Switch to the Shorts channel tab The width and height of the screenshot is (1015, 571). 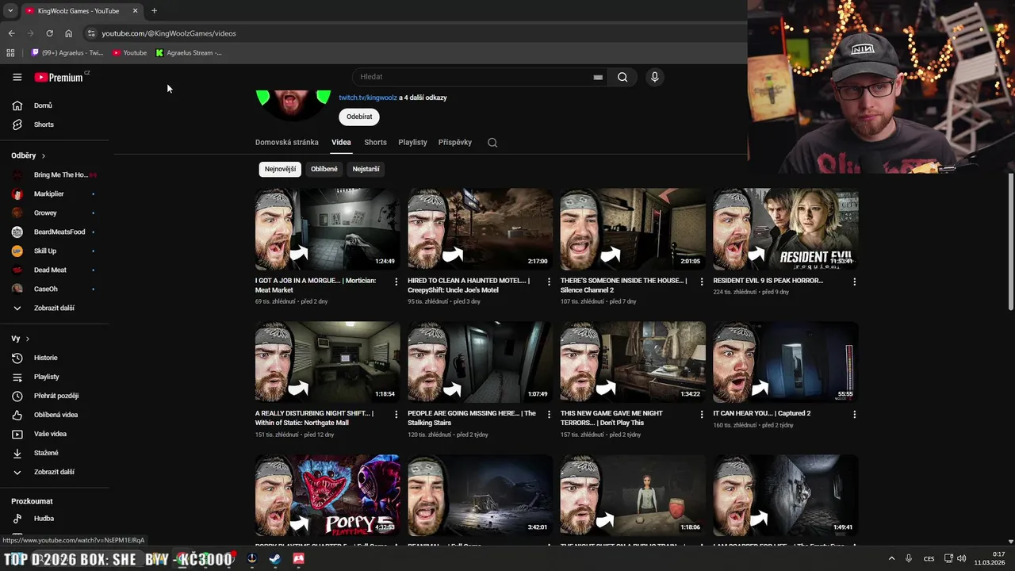[x=375, y=143]
